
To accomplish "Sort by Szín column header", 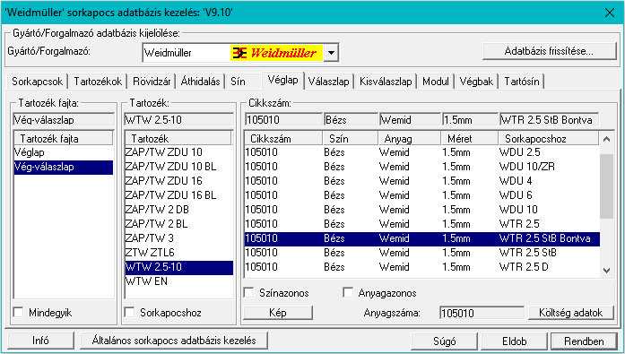I will (x=350, y=139).
